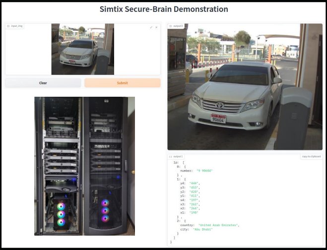
Task: Click the edit pencil icon on input image
Action: click(x=151, y=27)
